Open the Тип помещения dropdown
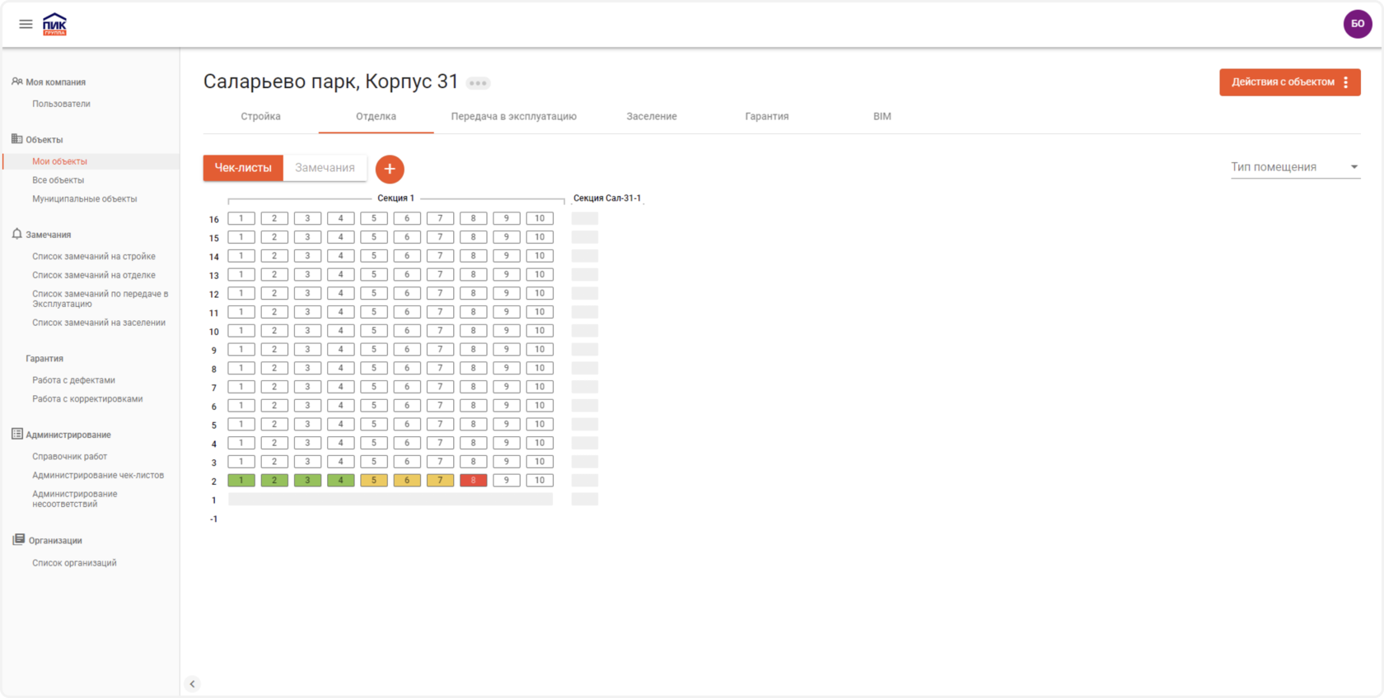This screenshot has width=1384, height=698. tap(1295, 167)
